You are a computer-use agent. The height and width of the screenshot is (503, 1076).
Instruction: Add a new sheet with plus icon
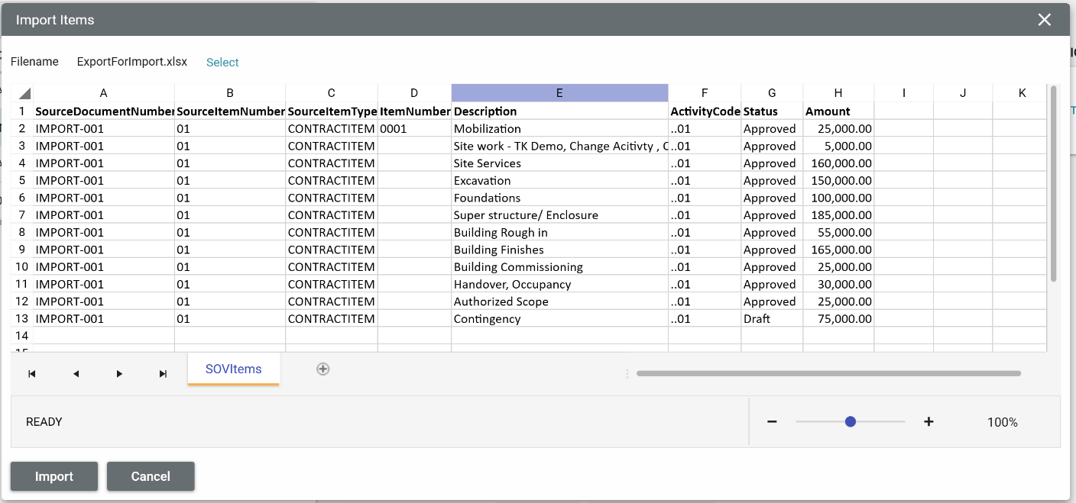pos(323,369)
